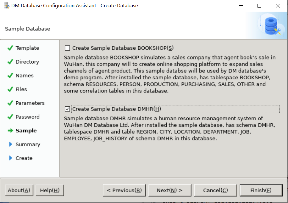288x203 pixels.
Task: Jump to the Summary step
Action: pos(28,144)
